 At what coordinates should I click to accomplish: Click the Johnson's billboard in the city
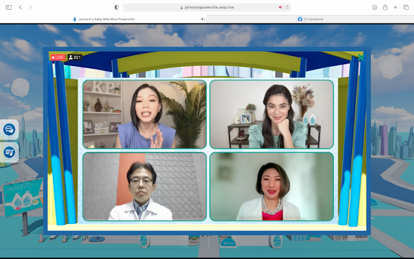point(23,197)
